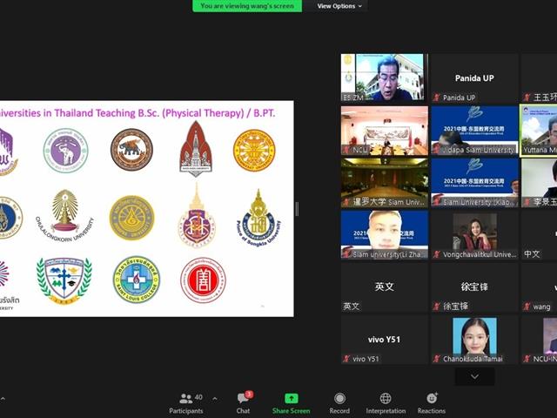This screenshot has width=557, height=418.
Task: Select Chanoksuda Tamai's video tile
Action: 474,340
